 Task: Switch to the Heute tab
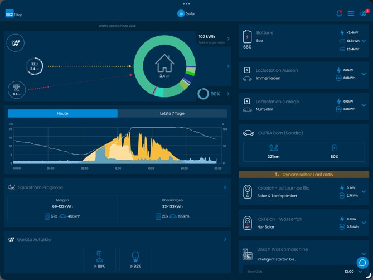[x=62, y=113]
